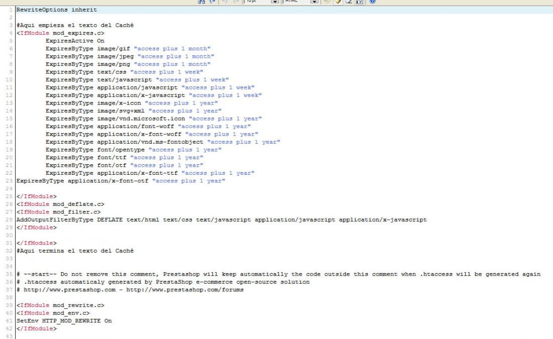553x339 pixels.
Task: Click the ExpiresByType image/svg+xml line
Action: (133, 110)
